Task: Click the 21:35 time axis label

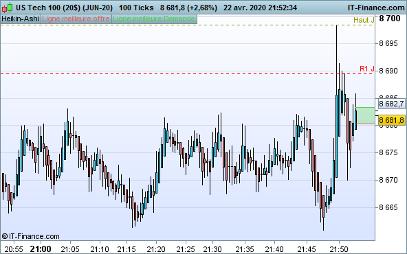Action: [245, 249]
